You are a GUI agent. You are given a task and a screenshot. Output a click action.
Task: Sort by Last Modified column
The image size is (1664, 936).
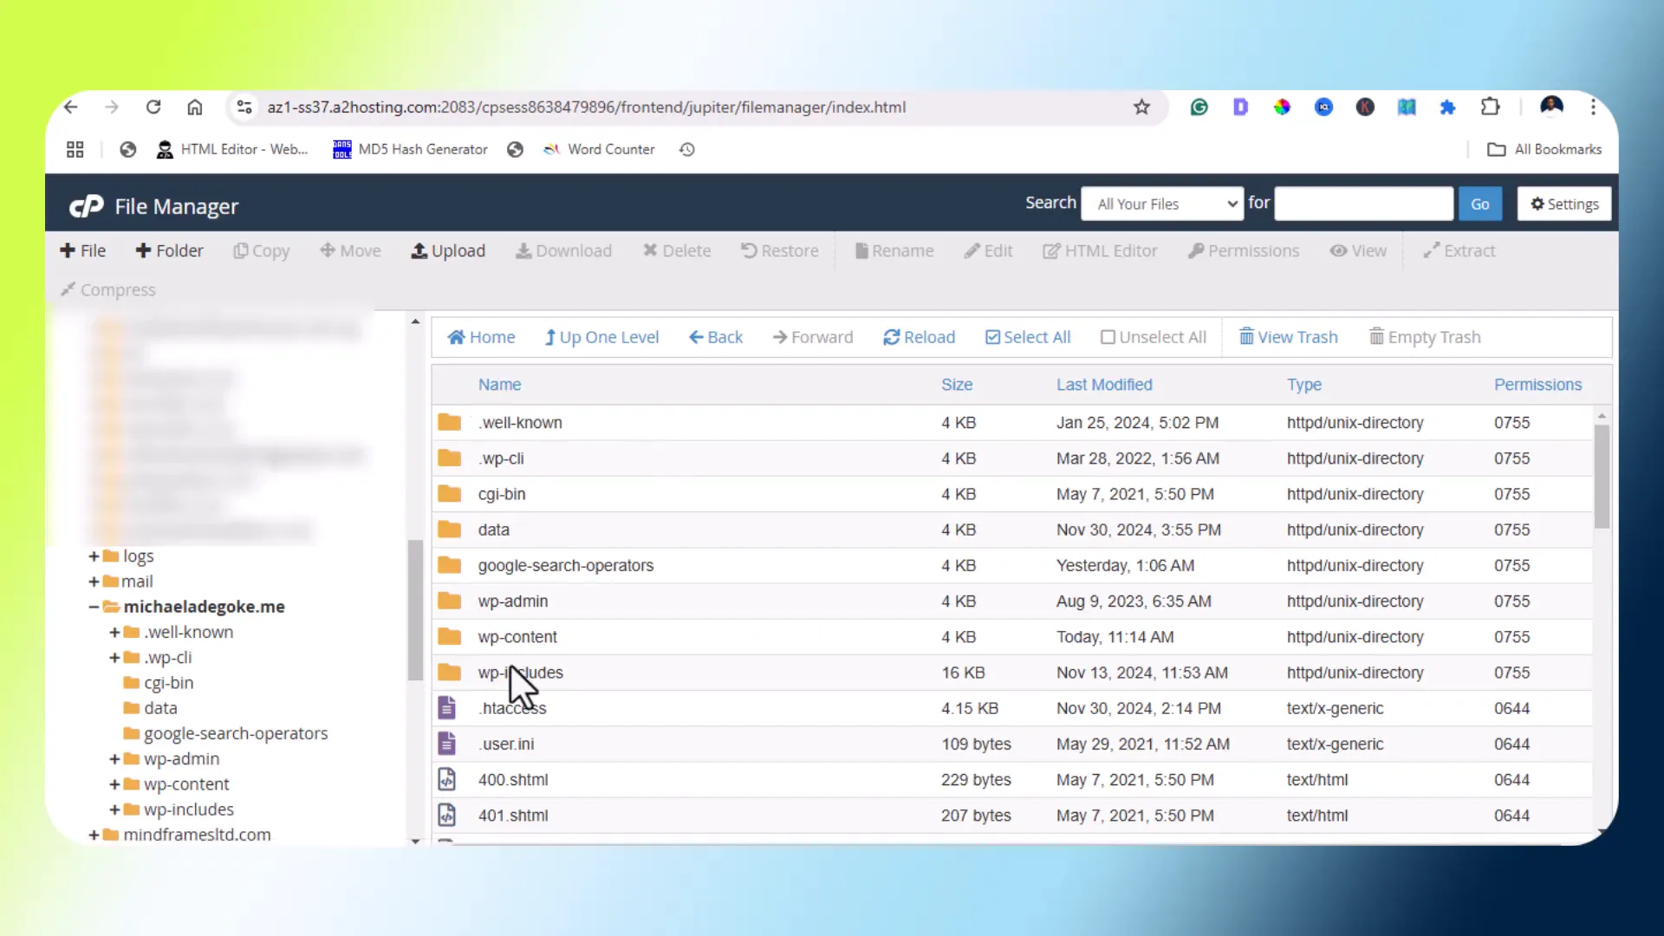1104,385
